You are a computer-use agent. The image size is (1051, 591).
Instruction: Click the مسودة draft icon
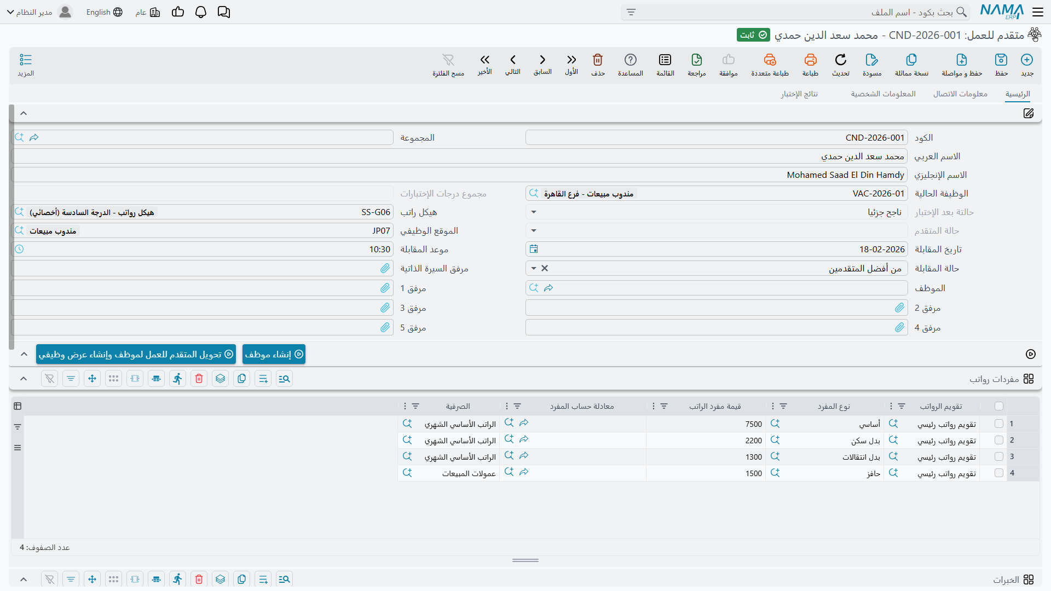point(872,60)
